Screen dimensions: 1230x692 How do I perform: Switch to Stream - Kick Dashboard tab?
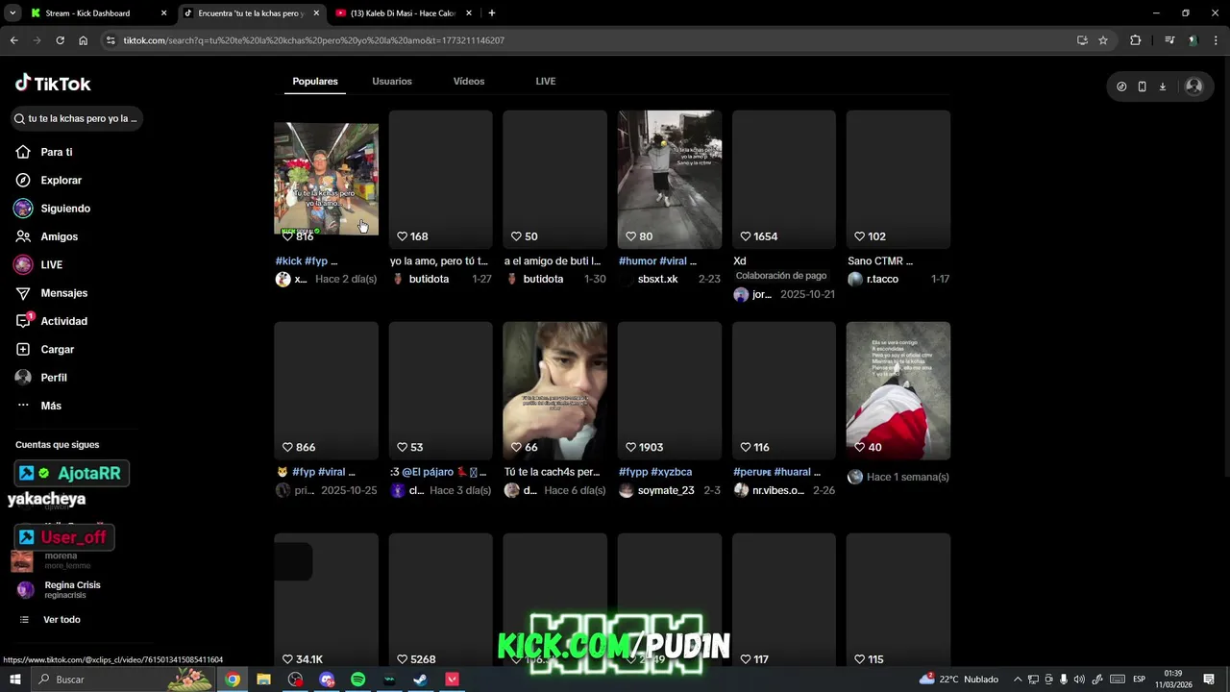click(x=98, y=13)
